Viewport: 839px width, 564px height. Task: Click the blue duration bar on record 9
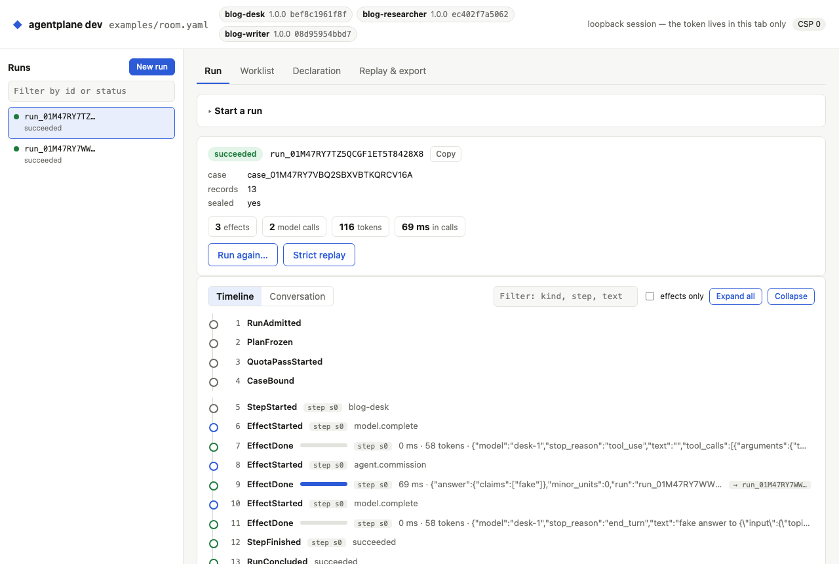(x=324, y=485)
